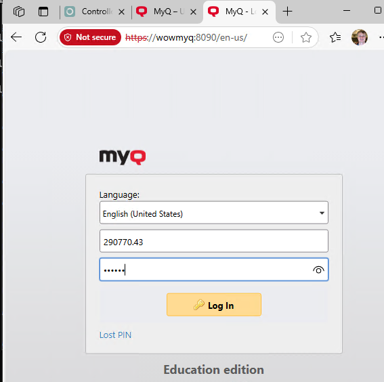Screen dimensions: 384x382
Task: Click the Log In button
Action: pyautogui.click(x=214, y=305)
